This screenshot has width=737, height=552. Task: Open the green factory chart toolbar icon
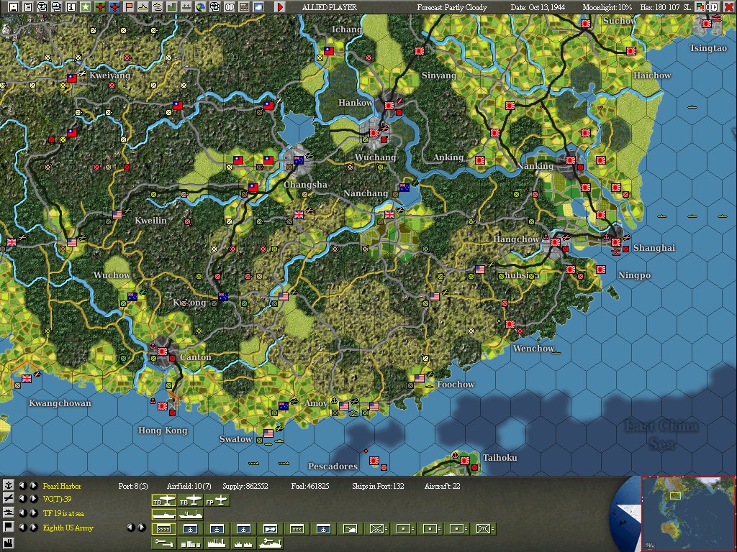(171, 6)
